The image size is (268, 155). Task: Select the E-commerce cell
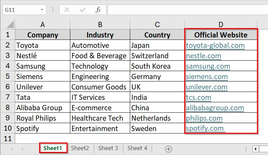click(x=100, y=107)
